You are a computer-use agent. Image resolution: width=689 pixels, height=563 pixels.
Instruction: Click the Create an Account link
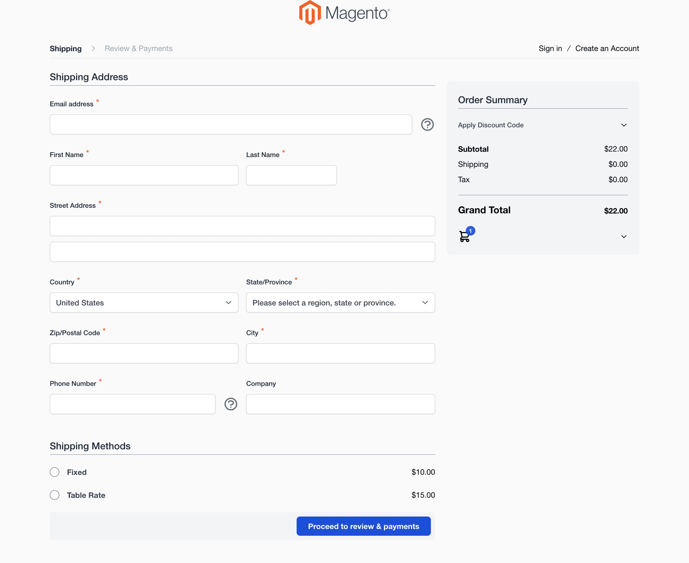pos(607,48)
